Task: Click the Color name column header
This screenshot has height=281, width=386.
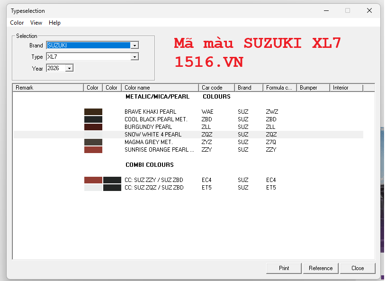Action: point(160,88)
